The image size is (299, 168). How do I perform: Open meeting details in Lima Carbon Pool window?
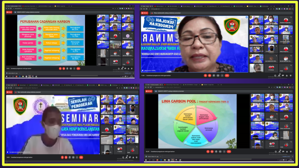click(276, 152)
